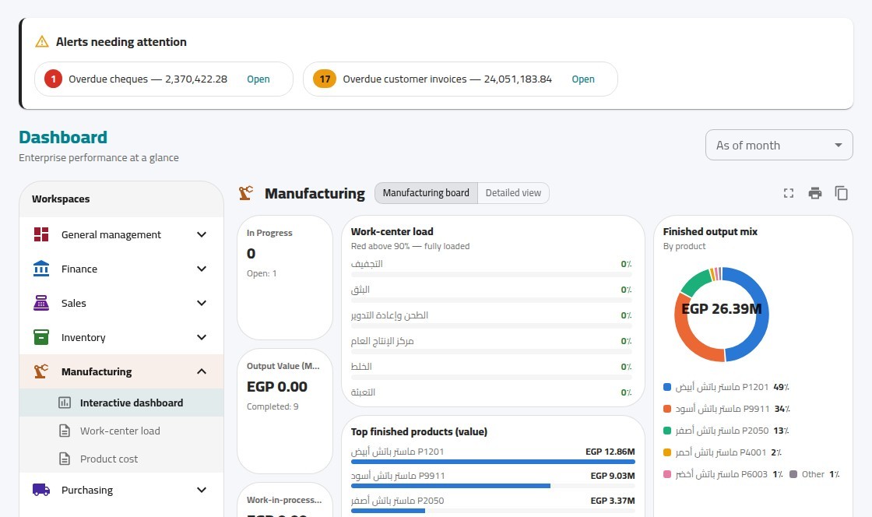Click the Purchasing workspace label
Image resolution: width=872 pixels, height=517 pixels.
87,490
